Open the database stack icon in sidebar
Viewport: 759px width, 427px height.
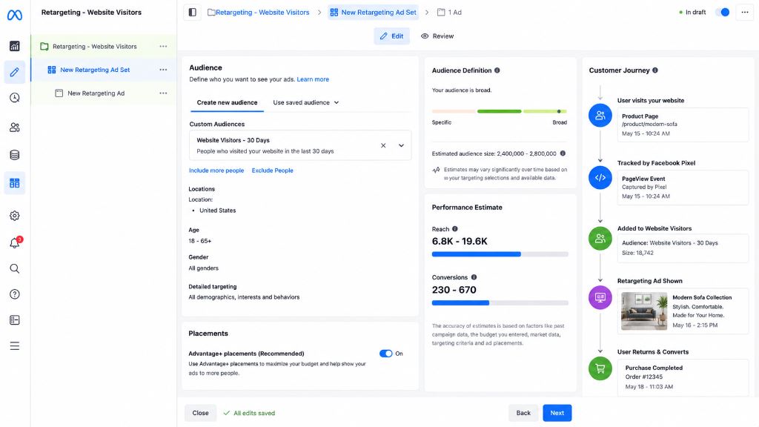pos(15,155)
